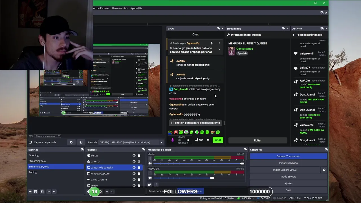361x203 pixels.
Task: Open mixer menu dots beside audio gear
Action: click(x=156, y=185)
